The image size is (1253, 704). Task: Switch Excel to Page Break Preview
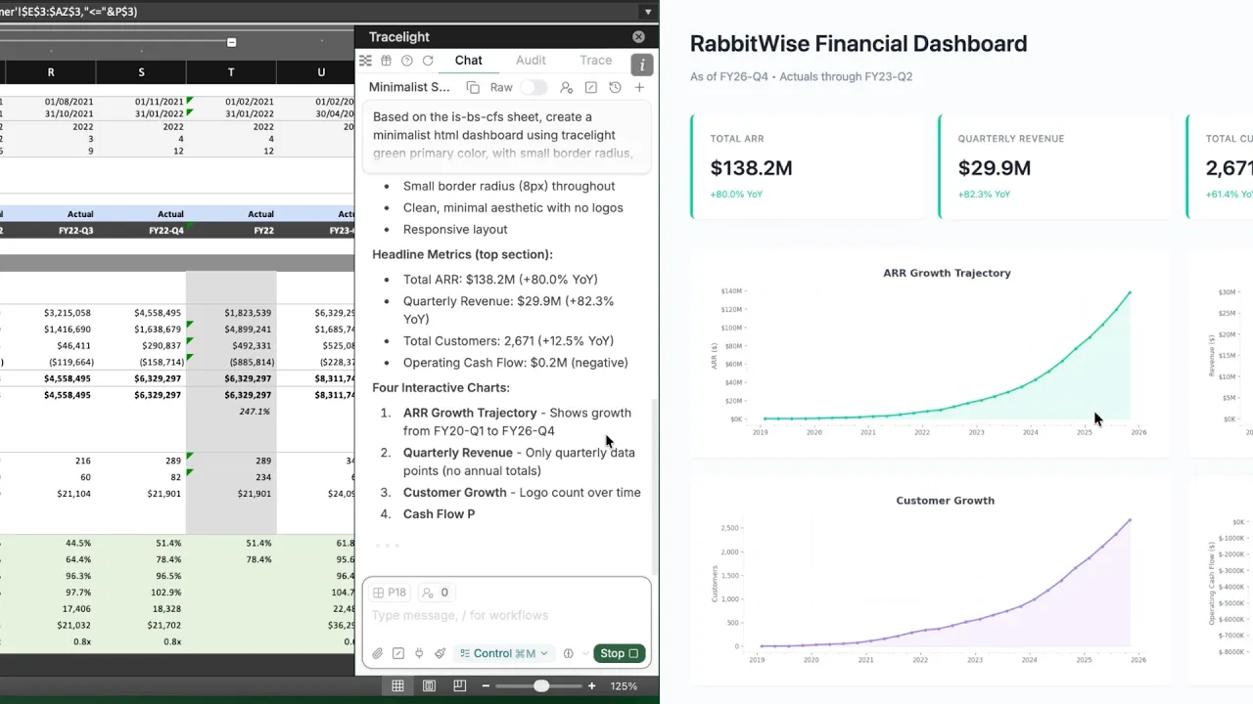[x=460, y=686]
